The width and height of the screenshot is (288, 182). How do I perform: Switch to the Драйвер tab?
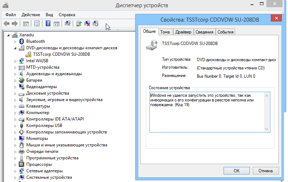[x=183, y=32]
